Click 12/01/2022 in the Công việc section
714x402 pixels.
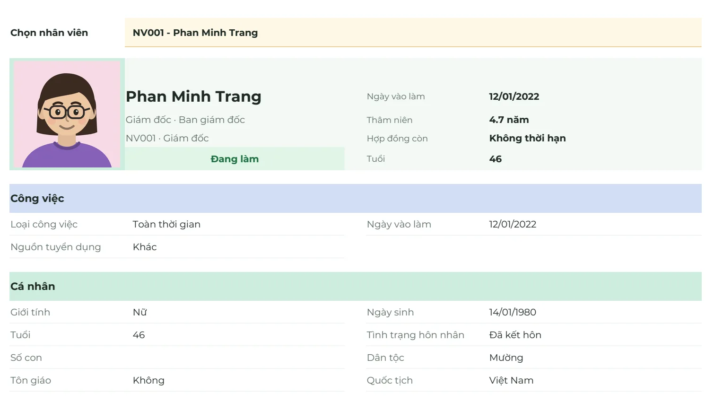tap(513, 224)
